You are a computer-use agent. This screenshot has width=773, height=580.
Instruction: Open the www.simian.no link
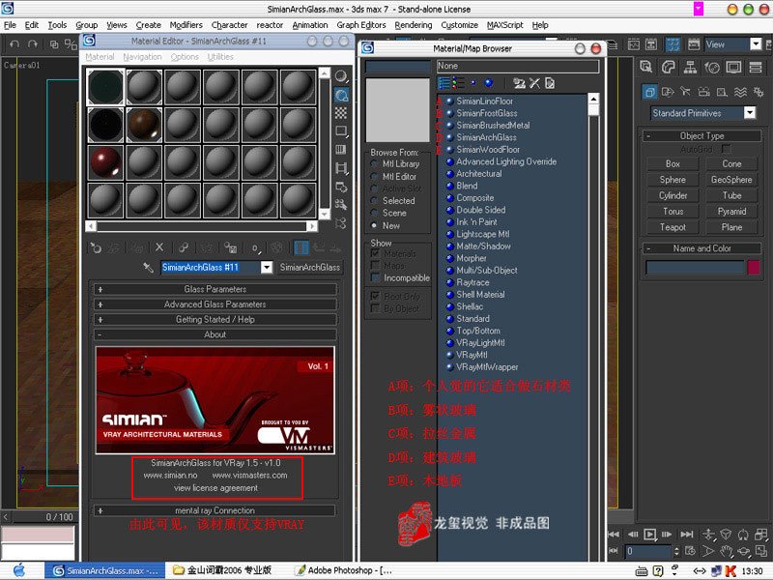click(171, 476)
